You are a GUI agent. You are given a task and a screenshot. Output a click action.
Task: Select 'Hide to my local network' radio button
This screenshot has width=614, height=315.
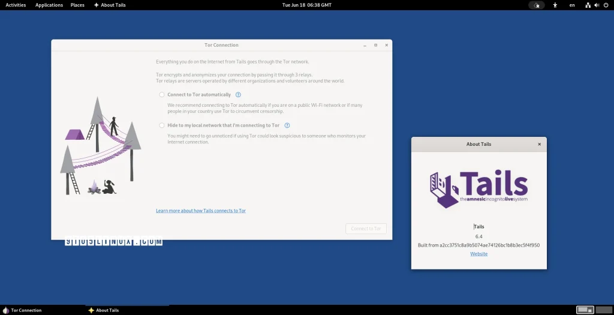click(x=162, y=125)
